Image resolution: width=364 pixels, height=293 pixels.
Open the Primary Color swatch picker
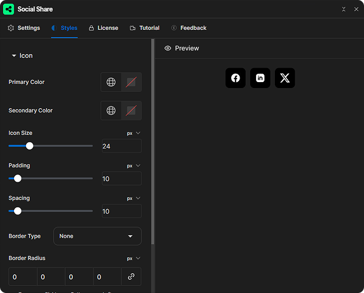[x=131, y=82]
